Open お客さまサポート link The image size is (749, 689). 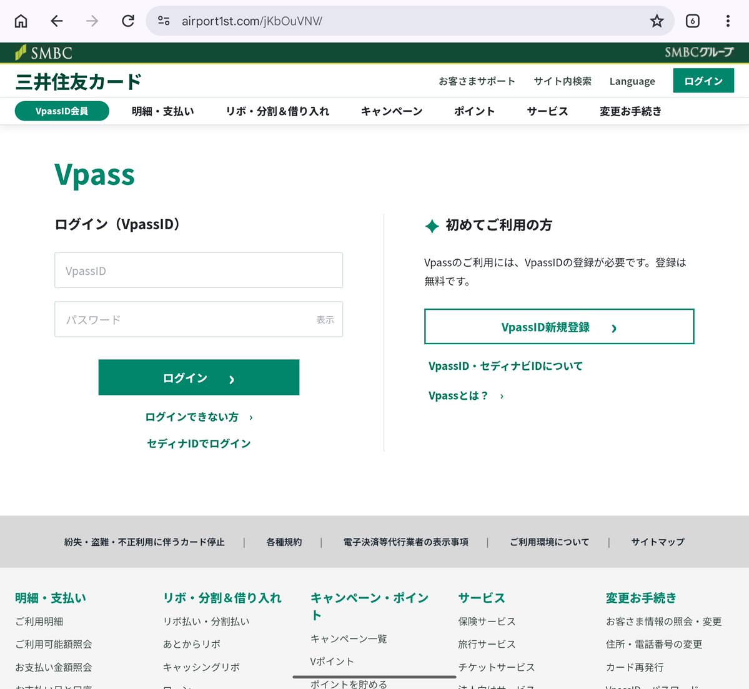(477, 81)
